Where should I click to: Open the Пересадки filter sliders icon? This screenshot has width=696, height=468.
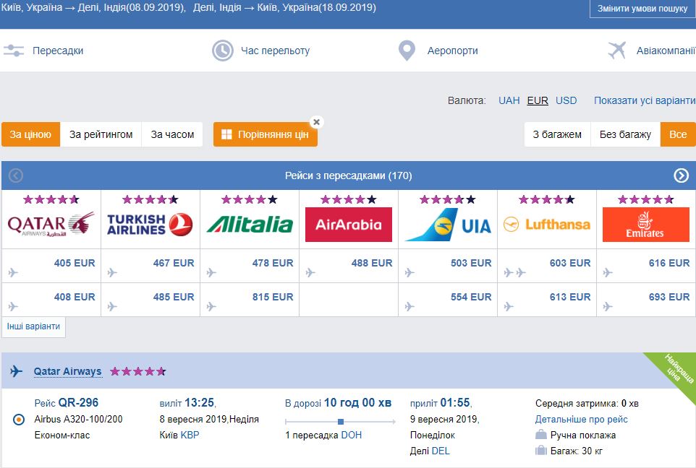click(14, 51)
